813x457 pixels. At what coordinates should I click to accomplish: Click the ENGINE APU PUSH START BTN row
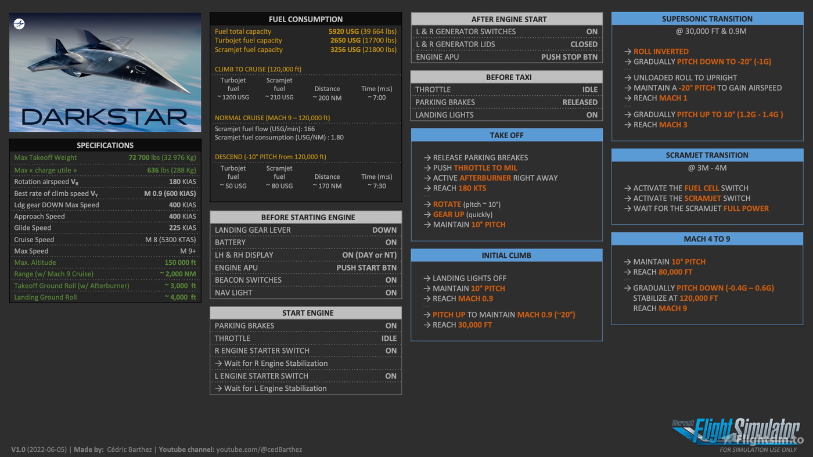point(305,268)
